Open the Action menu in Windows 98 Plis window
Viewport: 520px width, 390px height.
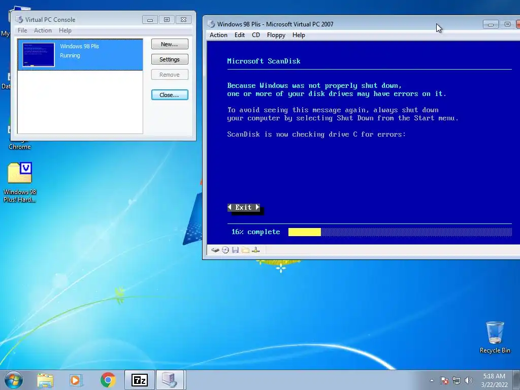click(x=218, y=35)
